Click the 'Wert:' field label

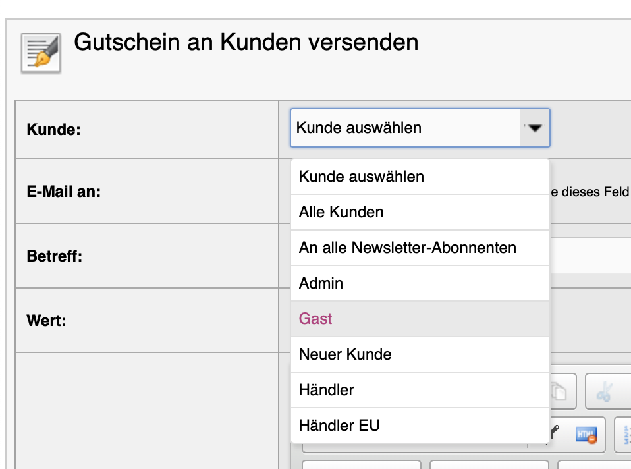click(x=46, y=321)
